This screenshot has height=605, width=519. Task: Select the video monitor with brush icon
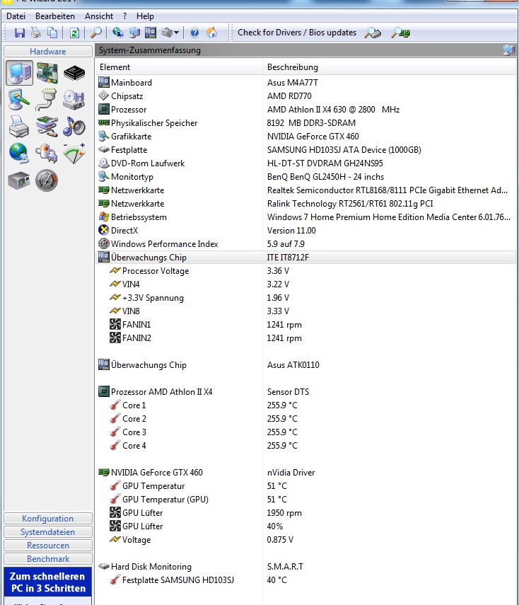[x=20, y=100]
